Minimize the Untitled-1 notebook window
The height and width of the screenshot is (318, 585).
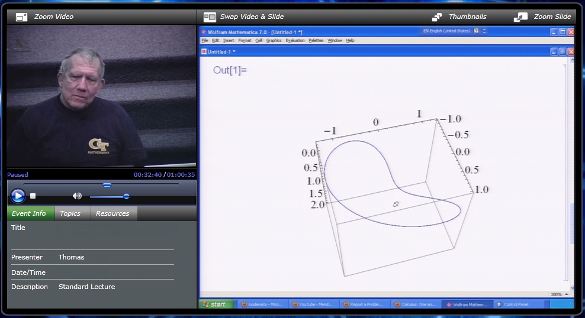pyautogui.click(x=554, y=52)
